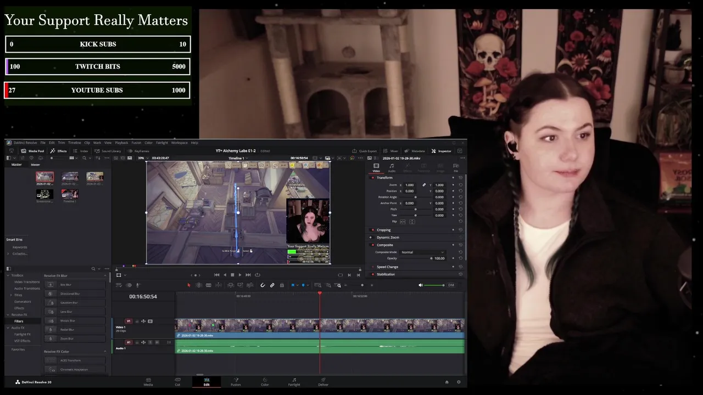Collapse the Audio FX tree
This screenshot has width=703, height=395.
[x=9, y=328]
